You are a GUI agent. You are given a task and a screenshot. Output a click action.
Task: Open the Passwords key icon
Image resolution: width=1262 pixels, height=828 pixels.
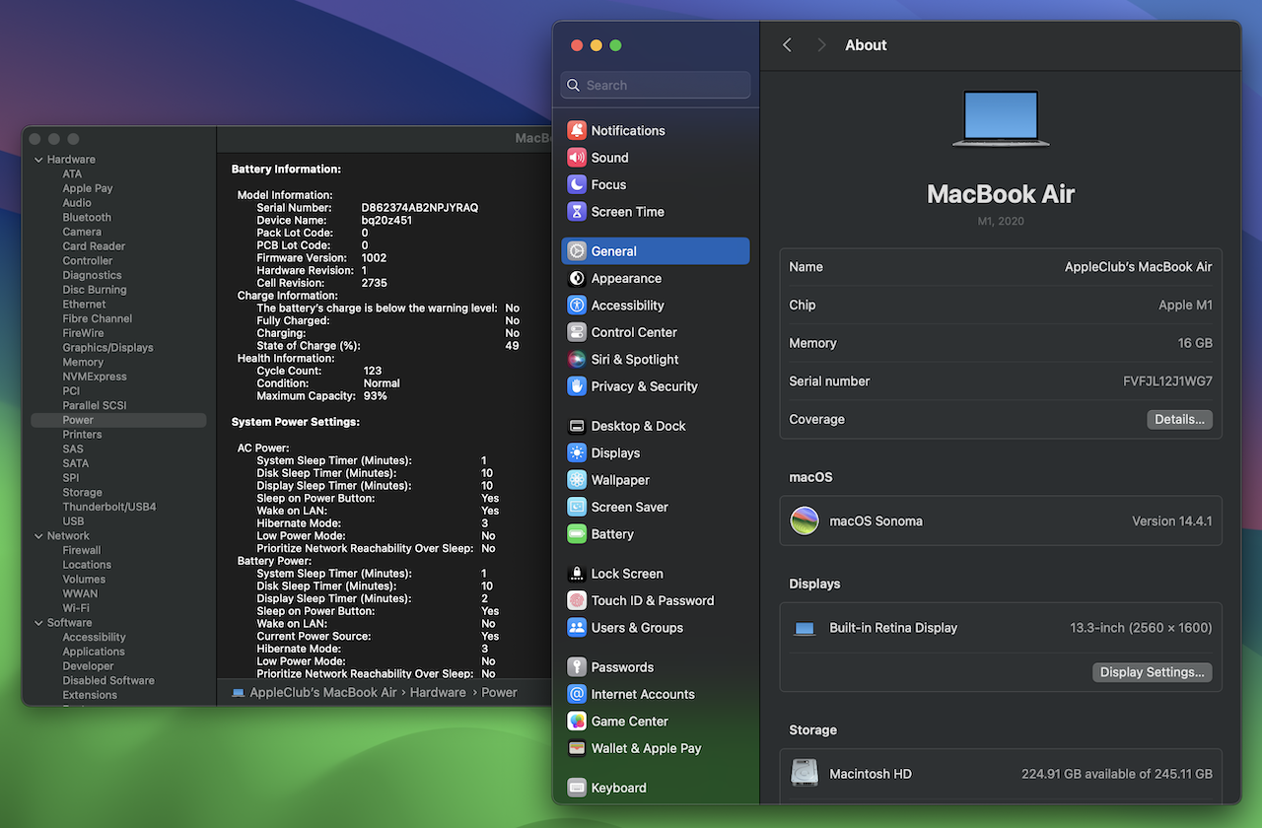click(x=577, y=667)
